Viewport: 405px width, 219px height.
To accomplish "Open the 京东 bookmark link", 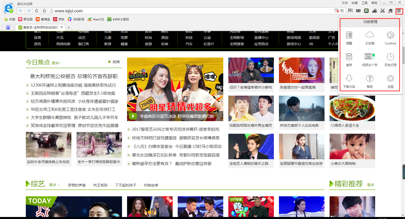I will click(x=59, y=19).
